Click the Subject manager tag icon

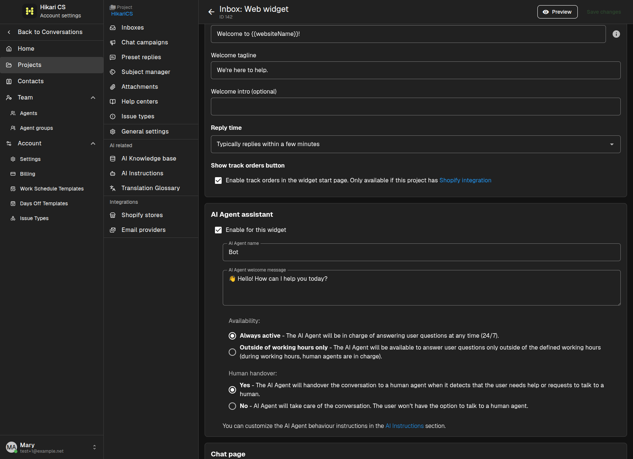pos(113,72)
